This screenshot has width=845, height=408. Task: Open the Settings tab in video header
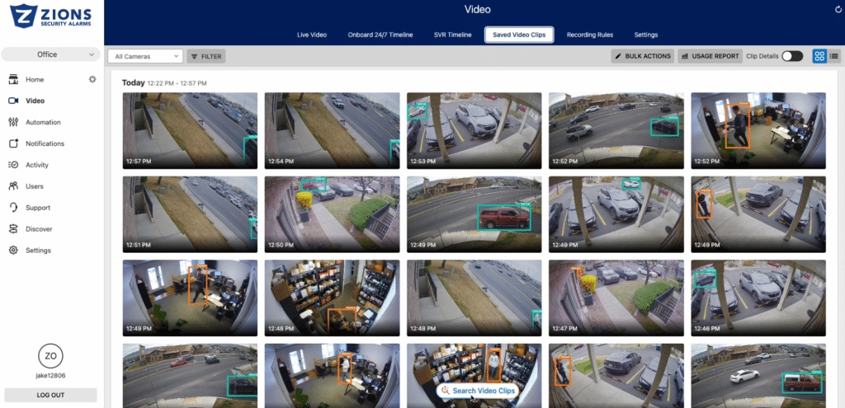645,35
